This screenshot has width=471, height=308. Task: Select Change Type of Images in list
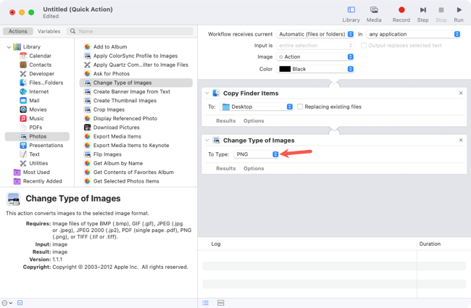(x=136, y=83)
